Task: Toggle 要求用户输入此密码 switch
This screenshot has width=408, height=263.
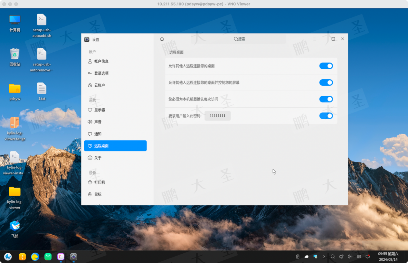Action: [x=326, y=116]
